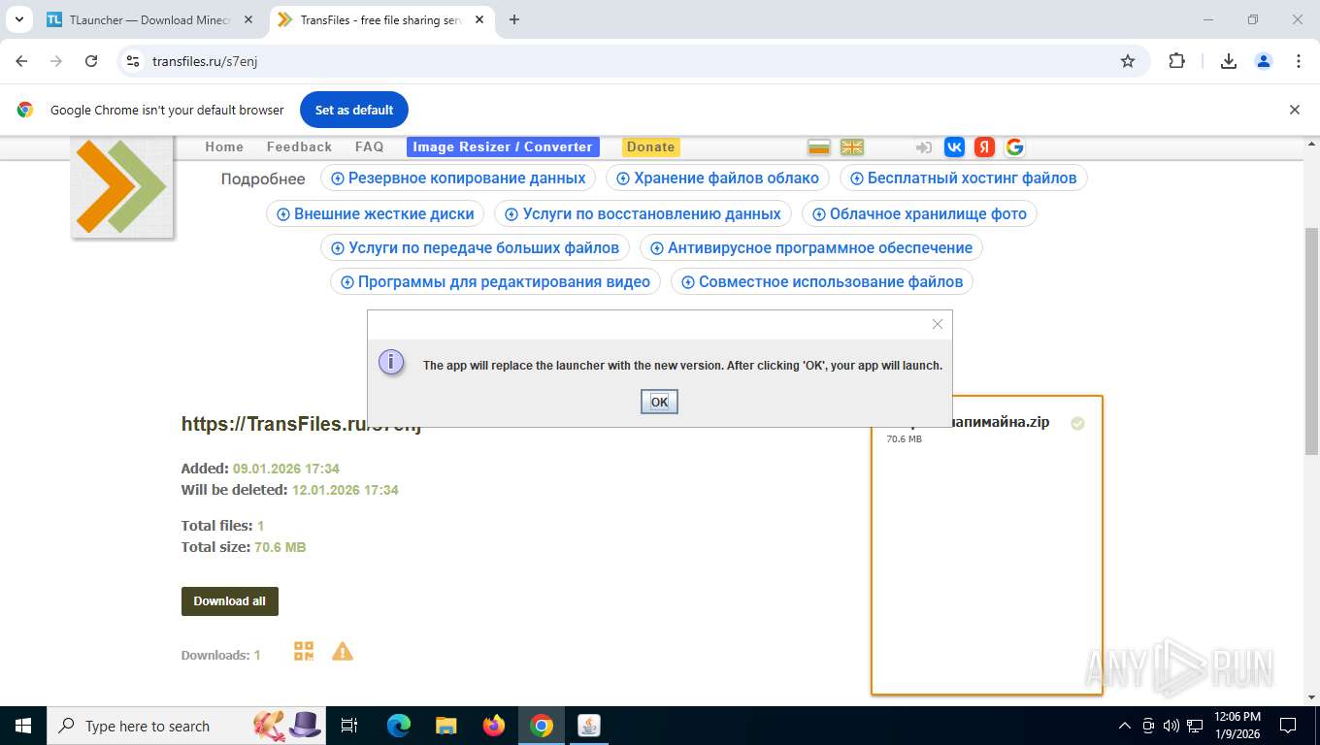
Task: Open the Chrome three-dot menu
Action: point(1299,61)
